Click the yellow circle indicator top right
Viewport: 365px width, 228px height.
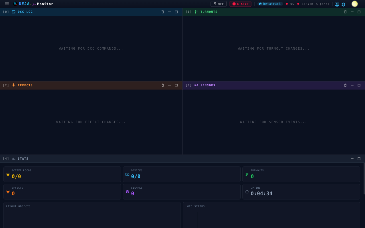[x=354, y=4]
